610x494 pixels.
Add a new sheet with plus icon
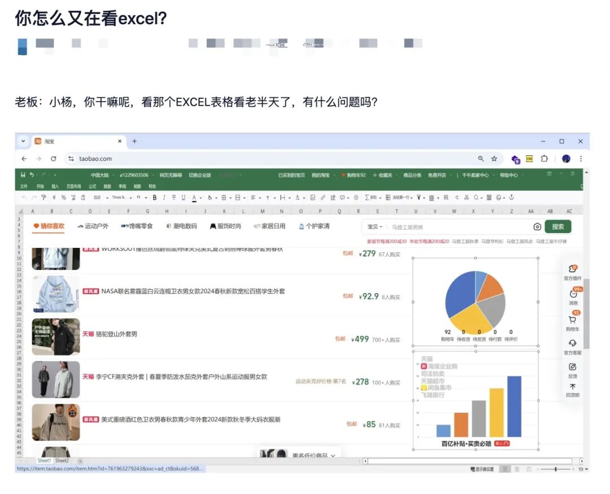80,461
